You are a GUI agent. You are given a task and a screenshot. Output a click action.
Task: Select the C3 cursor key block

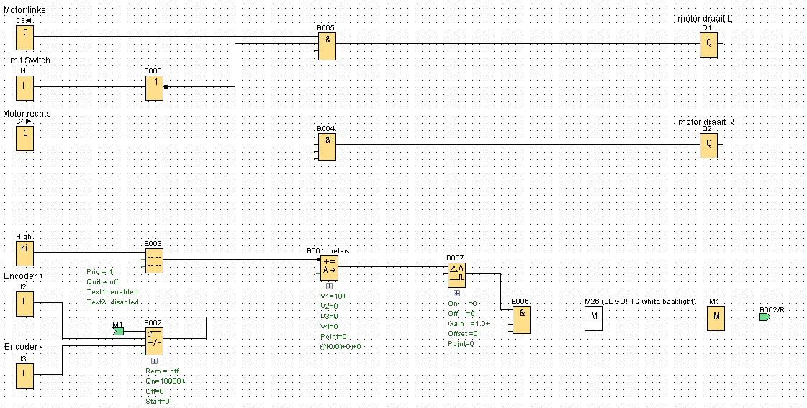24,37
